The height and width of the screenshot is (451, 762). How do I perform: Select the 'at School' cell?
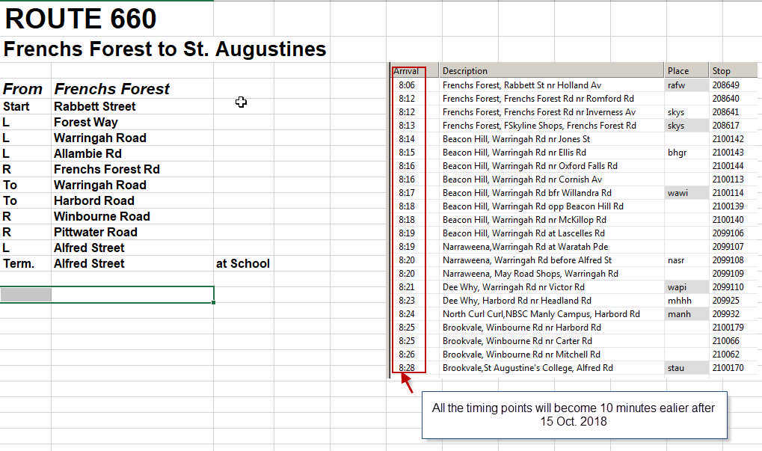tap(242, 263)
